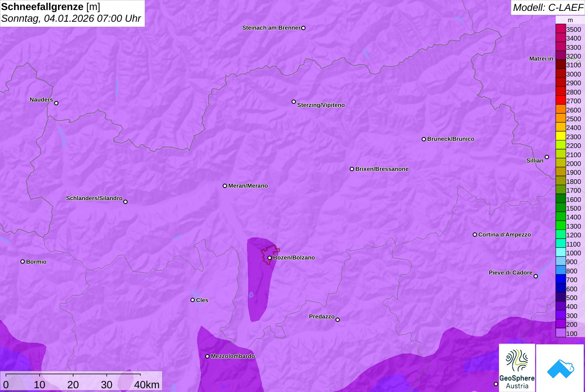Click the Sterzing/Vipiteno label text
585x392 pixels.
(321, 105)
